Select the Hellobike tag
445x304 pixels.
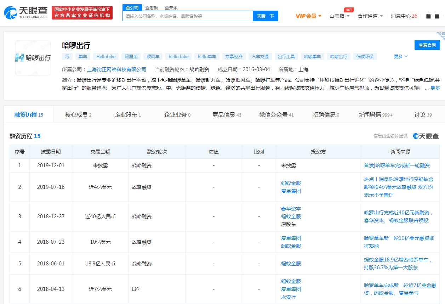tap(106, 56)
